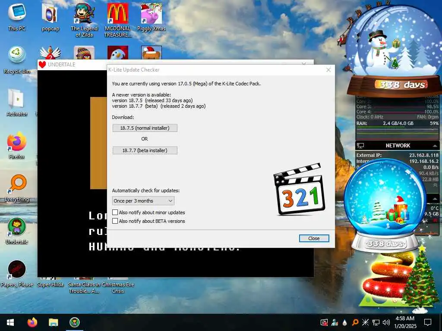Select McDonald Treasure desktop shortcut
This screenshot has height=331, width=442.
[117, 20]
